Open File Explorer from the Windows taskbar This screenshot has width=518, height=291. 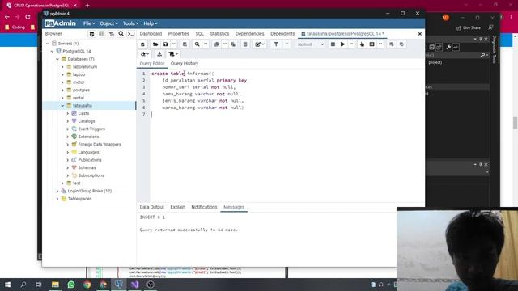click(x=55, y=285)
